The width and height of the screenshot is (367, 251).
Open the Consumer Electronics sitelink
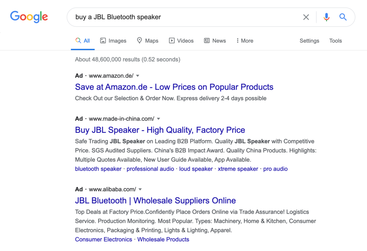point(103,239)
